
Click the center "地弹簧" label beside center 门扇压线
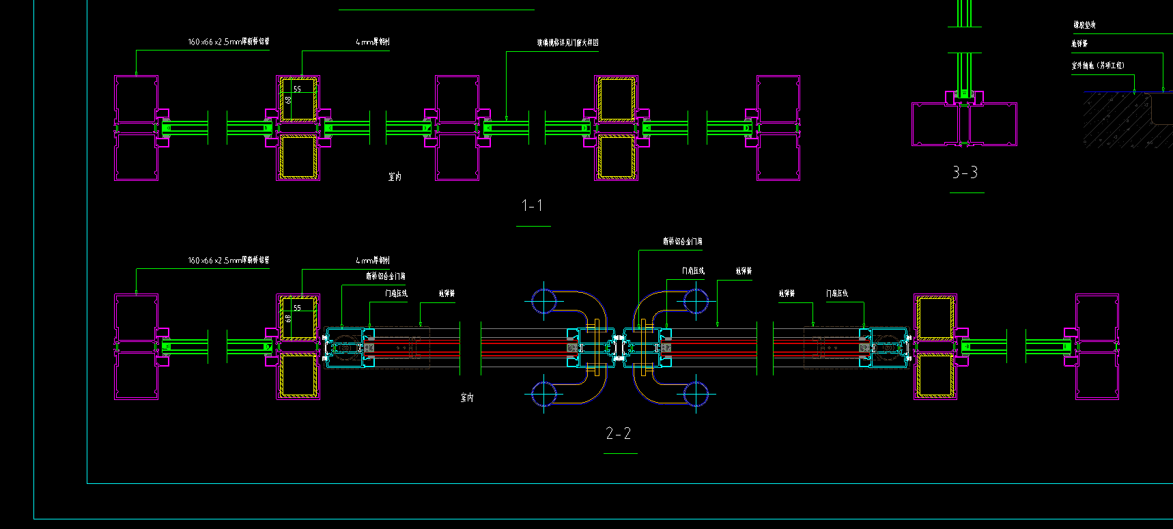point(744,271)
